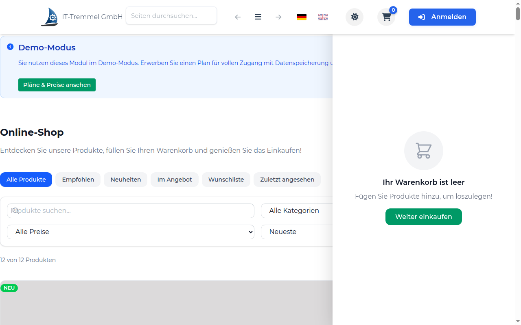This screenshot has height=325, width=521.
Task: Click the info icon beside Demo-Modus
Action: click(10, 47)
